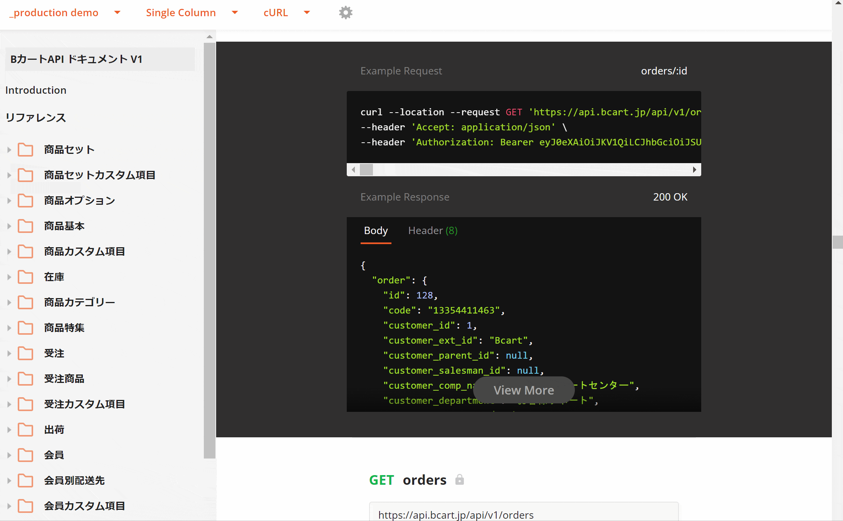This screenshot has width=843, height=521.
Task: Click the folder icon for 会員別配送先
Action: (x=25, y=481)
